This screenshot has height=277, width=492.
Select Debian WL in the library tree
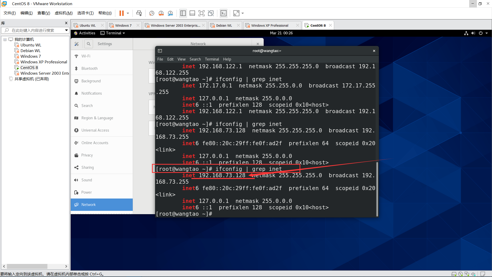[x=30, y=51]
